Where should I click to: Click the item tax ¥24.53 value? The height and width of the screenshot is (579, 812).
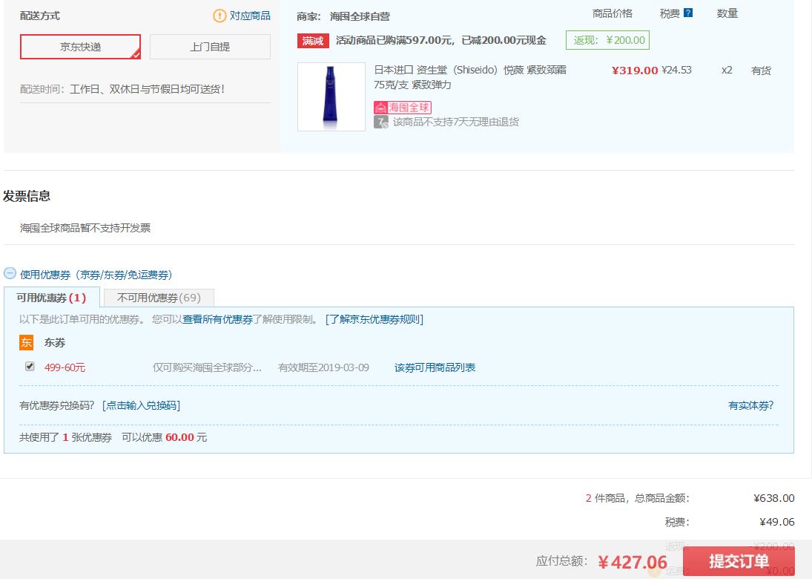click(676, 70)
